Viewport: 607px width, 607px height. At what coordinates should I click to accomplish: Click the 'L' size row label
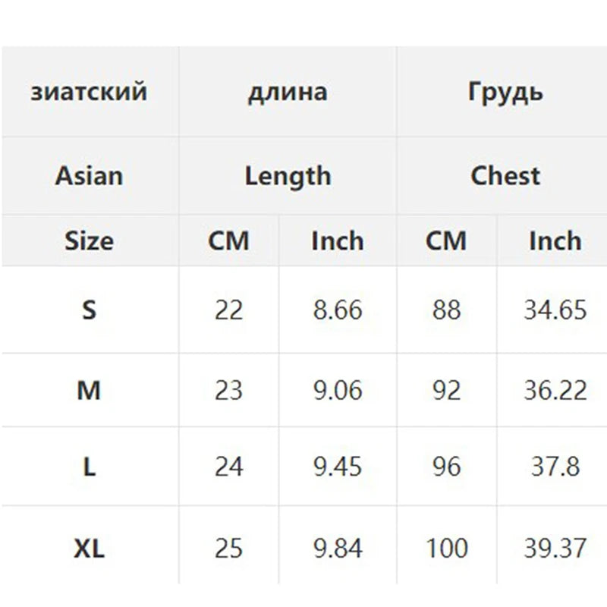tap(89, 466)
